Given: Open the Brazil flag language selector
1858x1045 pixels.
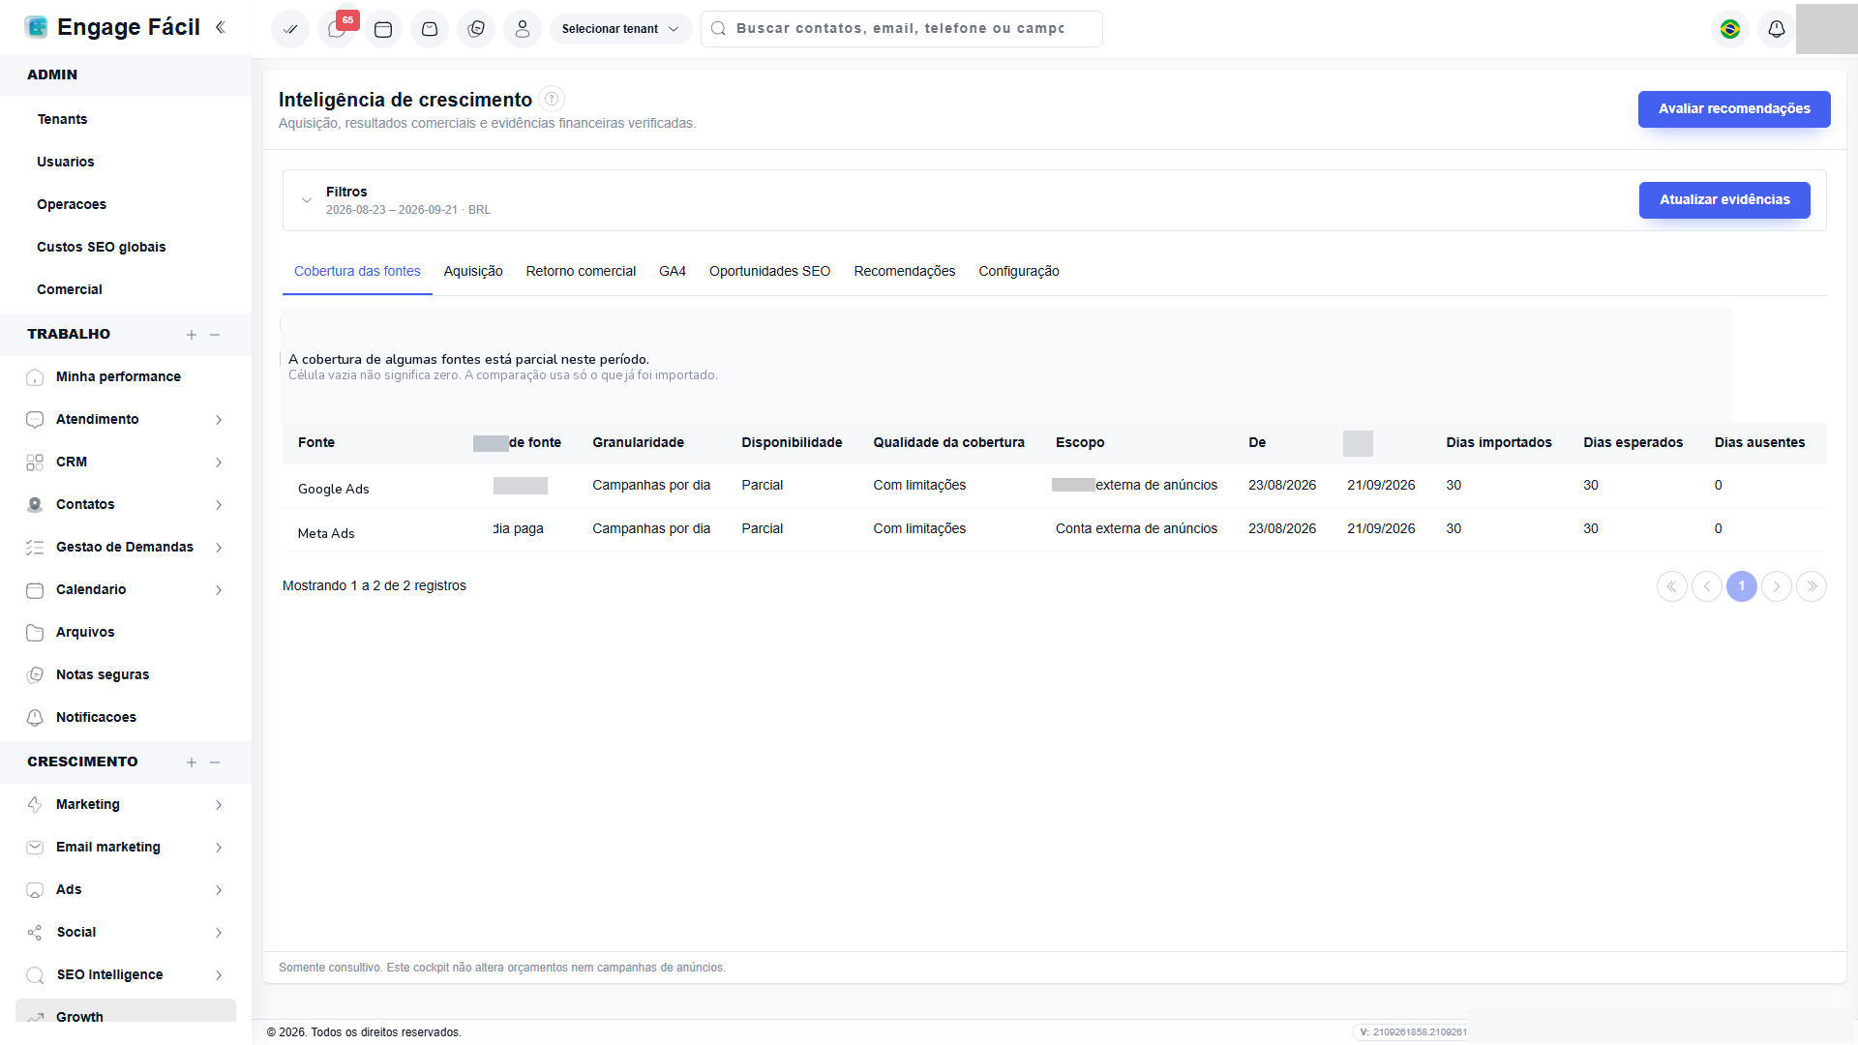Looking at the screenshot, I should [1730, 29].
